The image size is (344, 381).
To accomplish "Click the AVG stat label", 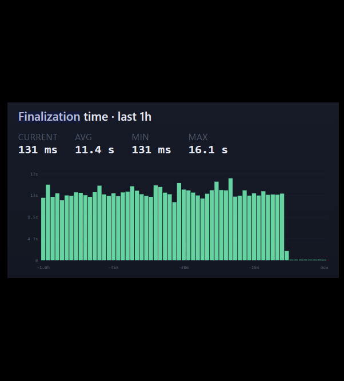I will 83,137.
